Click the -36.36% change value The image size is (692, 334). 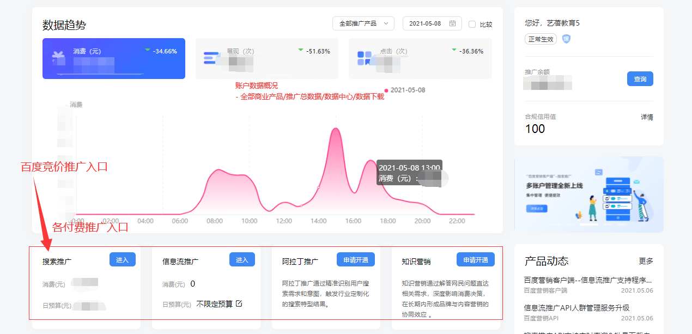click(471, 51)
